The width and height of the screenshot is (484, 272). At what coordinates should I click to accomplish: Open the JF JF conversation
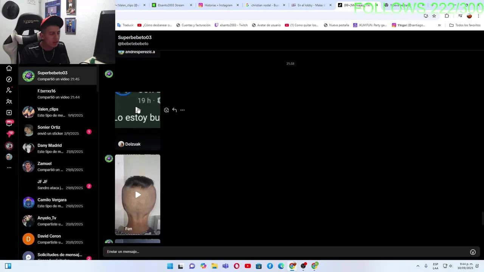(x=58, y=185)
